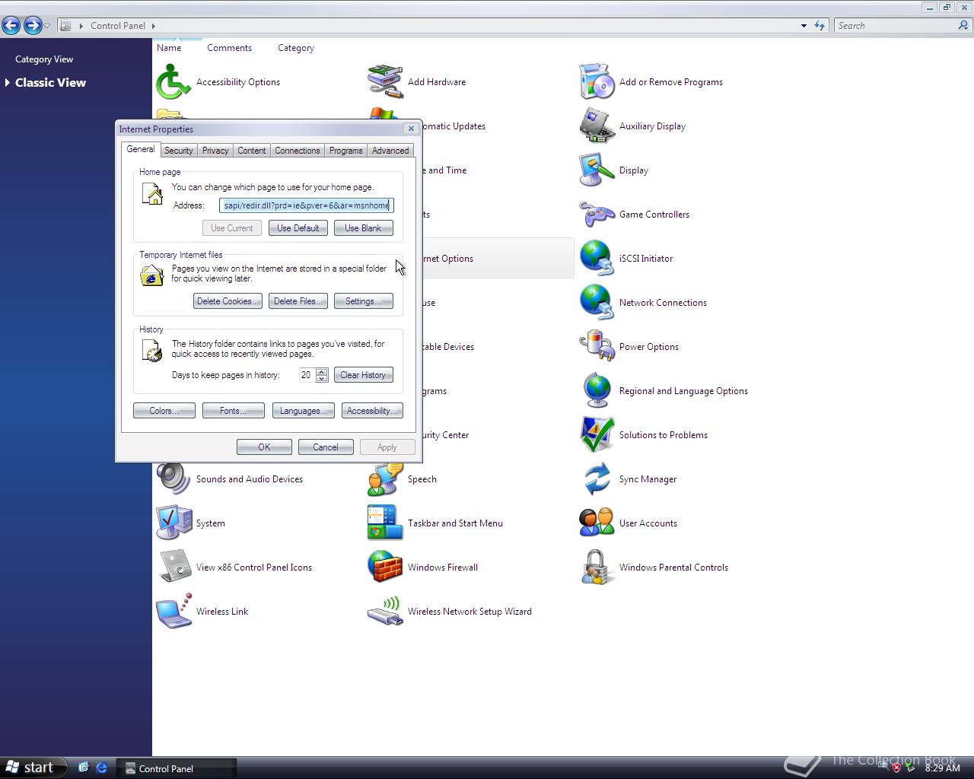The height and width of the screenshot is (779, 974).
Task: Open the Wireless Link icon
Action: click(x=173, y=612)
